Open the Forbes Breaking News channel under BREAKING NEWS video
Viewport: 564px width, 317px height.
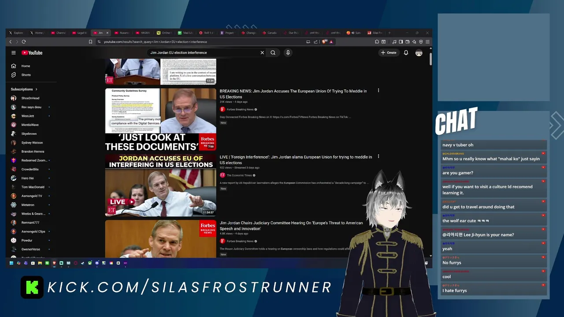240,110
